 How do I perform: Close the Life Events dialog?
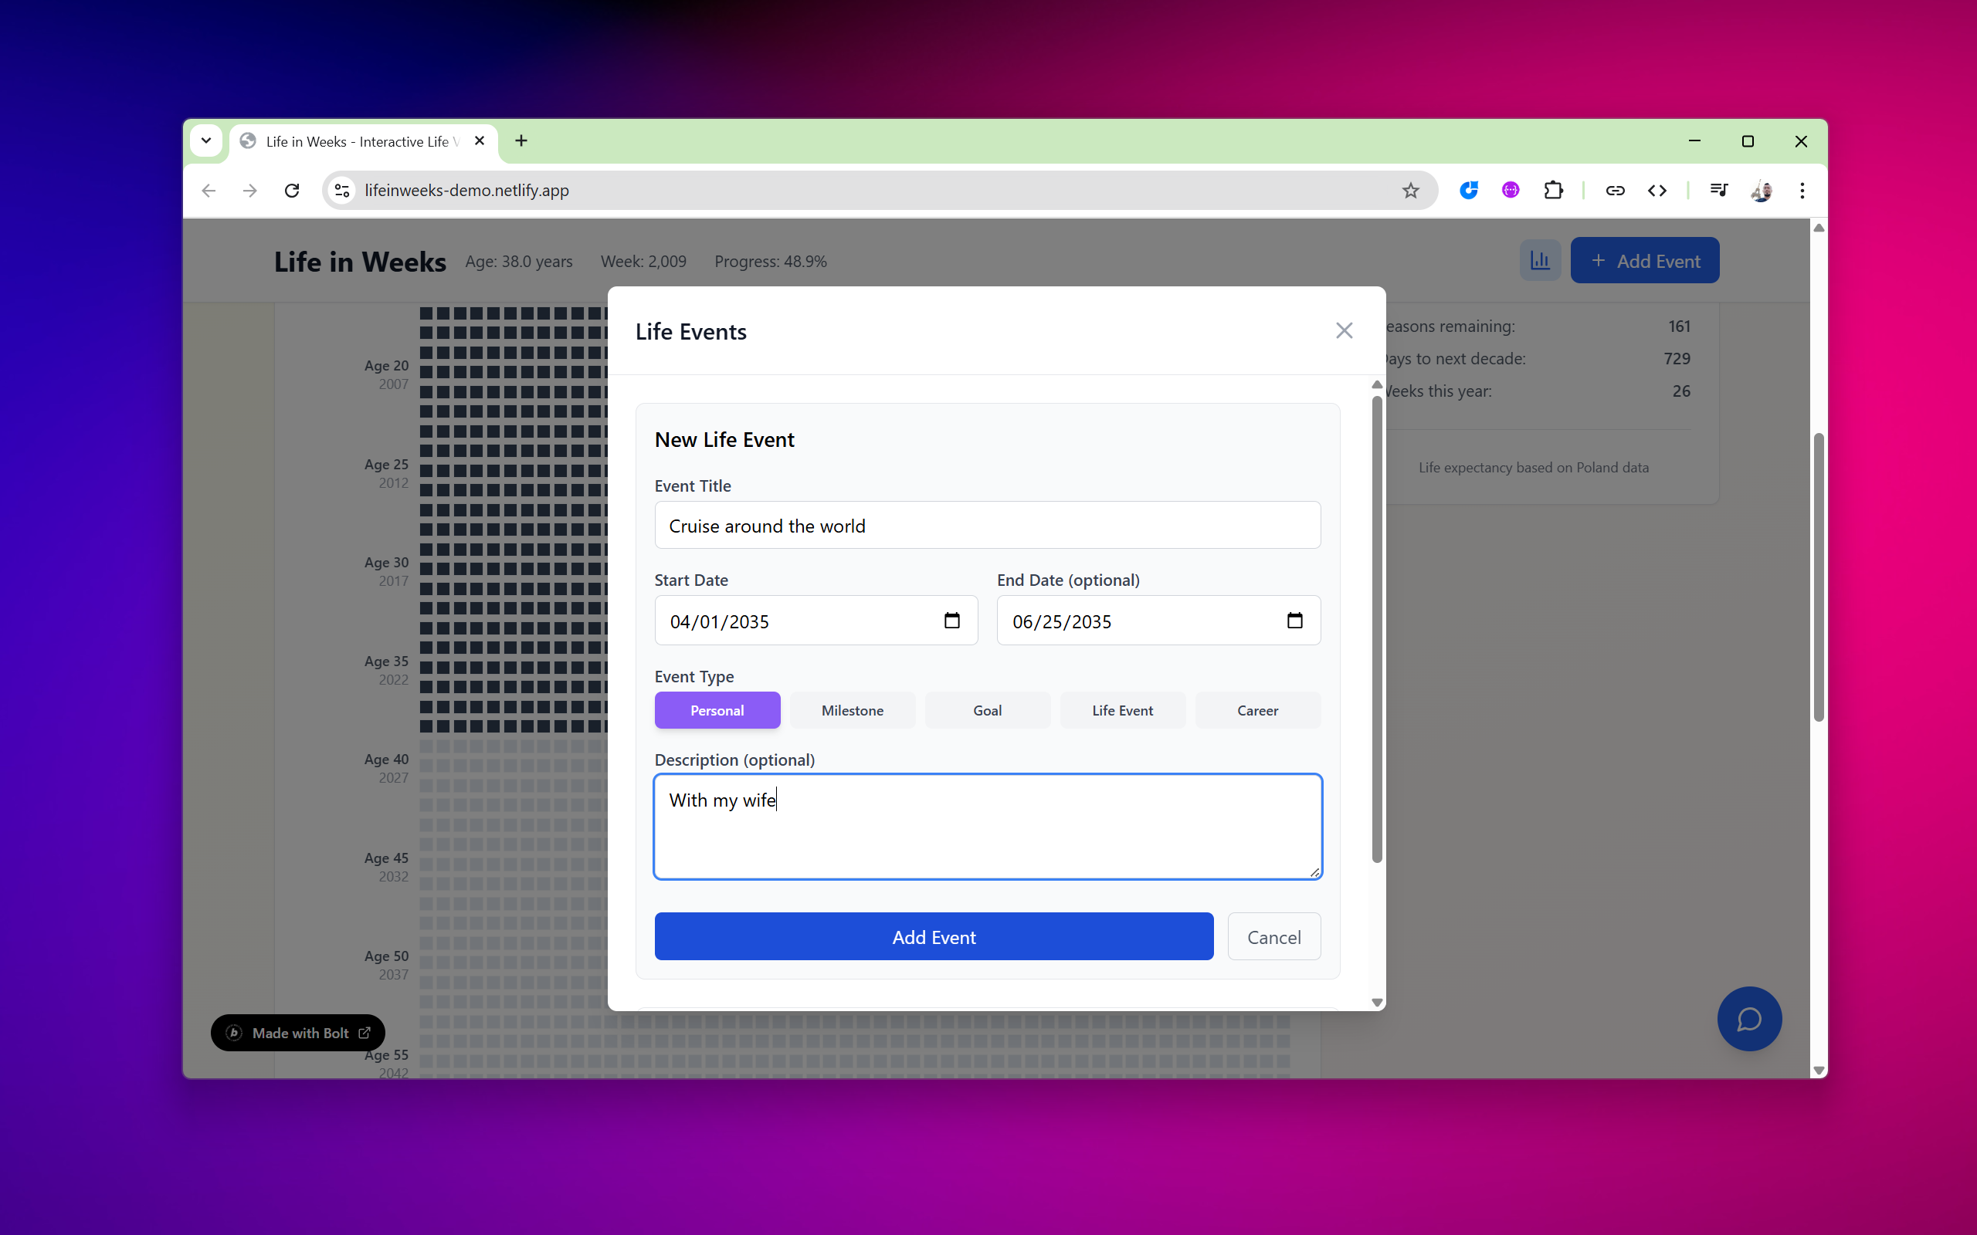(1344, 331)
